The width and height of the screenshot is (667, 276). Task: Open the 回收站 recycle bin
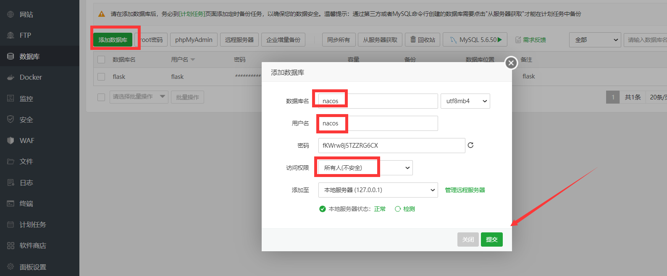point(423,40)
